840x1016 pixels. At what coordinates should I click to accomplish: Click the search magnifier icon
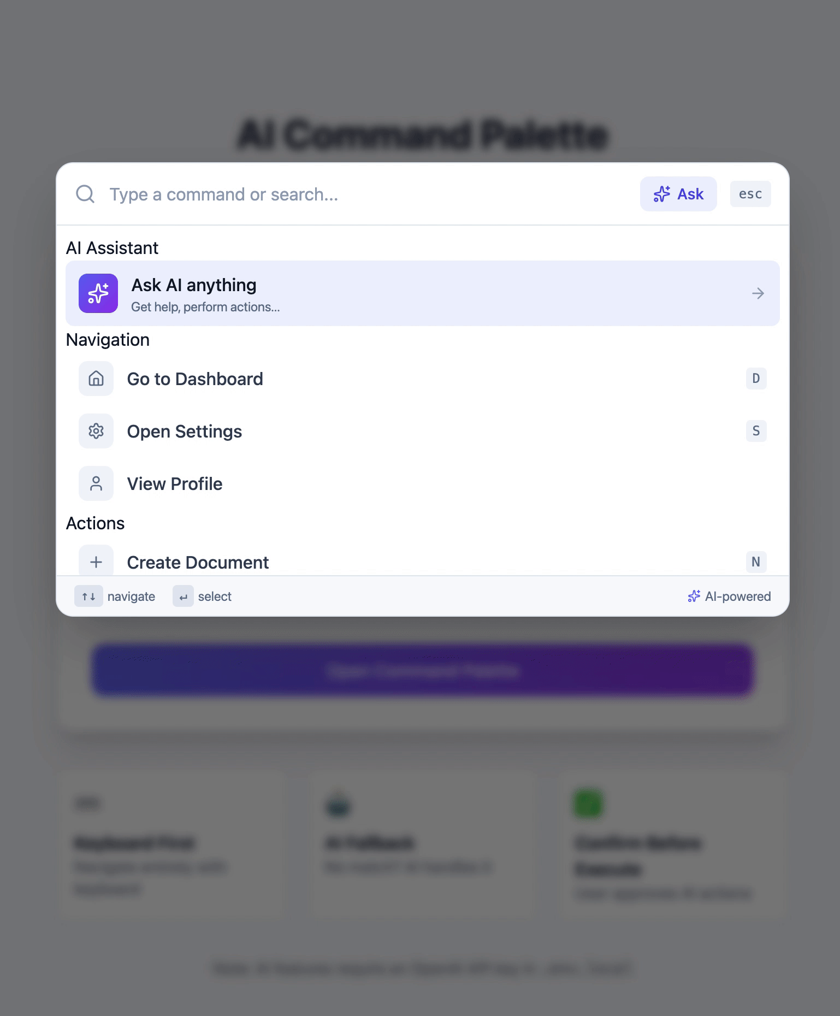tap(85, 194)
